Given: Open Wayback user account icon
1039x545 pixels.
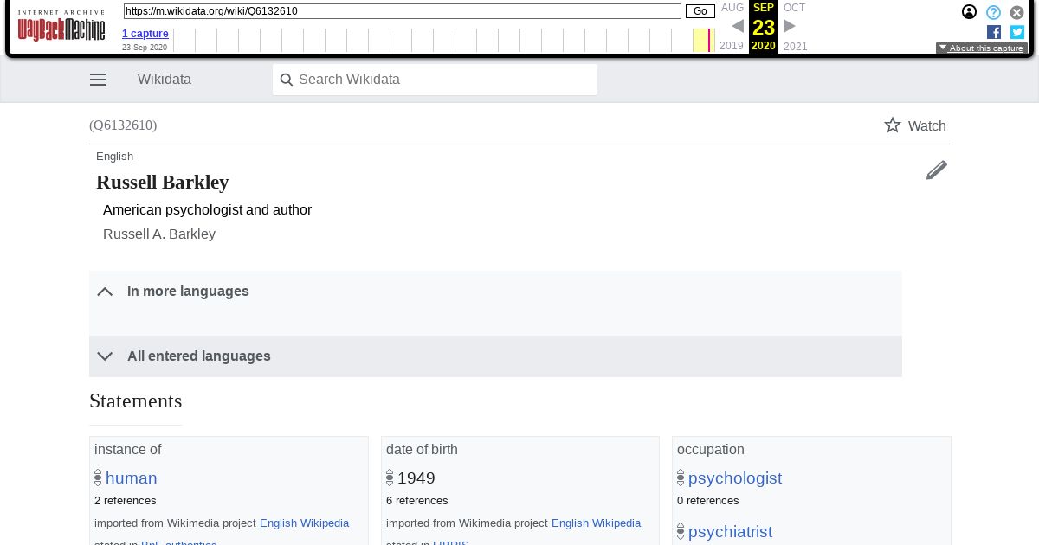Looking at the screenshot, I should tap(970, 12).
